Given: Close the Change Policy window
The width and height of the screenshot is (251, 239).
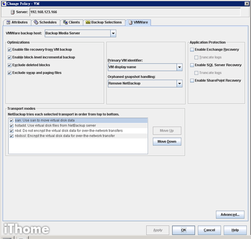Looking at the screenshot, I should tap(247, 3).
